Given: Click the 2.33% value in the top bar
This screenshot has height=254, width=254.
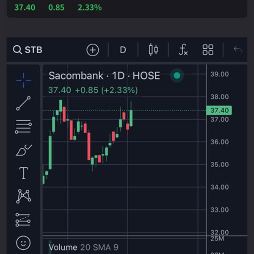Looking at the screenshot, I should click(x=90, y=8).
